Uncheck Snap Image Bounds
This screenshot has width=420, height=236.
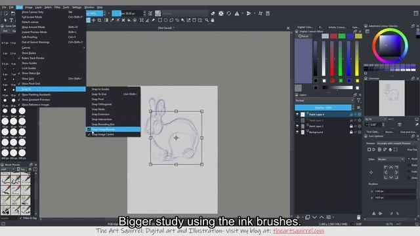coord(113,130)
